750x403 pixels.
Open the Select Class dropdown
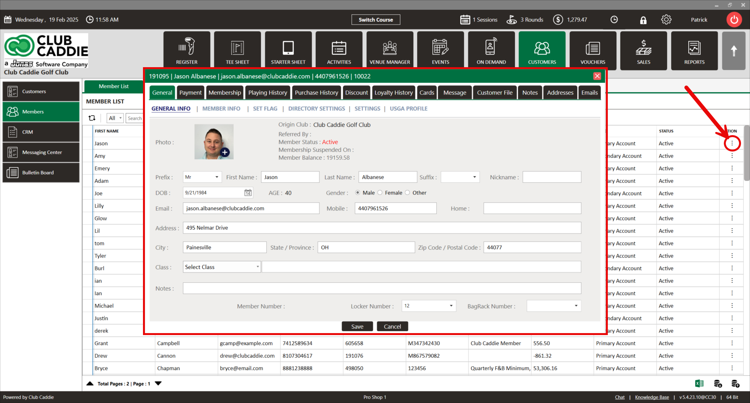(x=222, y=267)
